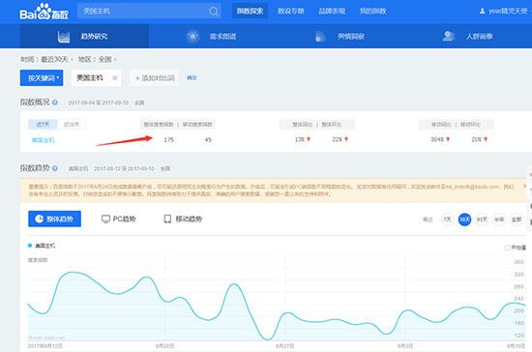Choose the 全部 range button
Screen dimensions: 532x352
coord(517,220)
